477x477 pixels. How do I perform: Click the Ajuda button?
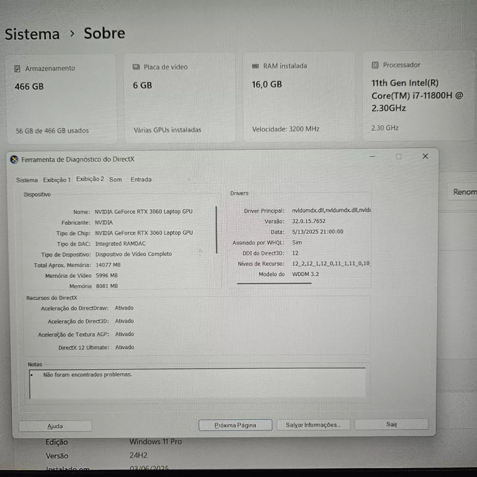tap(55, 426)
